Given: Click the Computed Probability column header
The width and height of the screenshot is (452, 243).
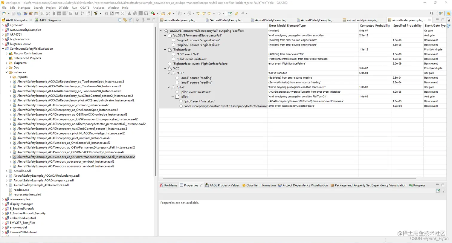Looking at the screenshot, I should [375, 26].
